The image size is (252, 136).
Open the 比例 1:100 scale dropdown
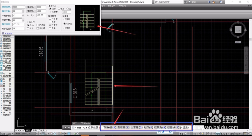(7, 134)
